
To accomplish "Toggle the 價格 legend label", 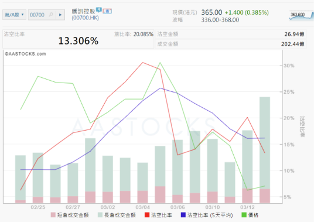I will 253,215.
